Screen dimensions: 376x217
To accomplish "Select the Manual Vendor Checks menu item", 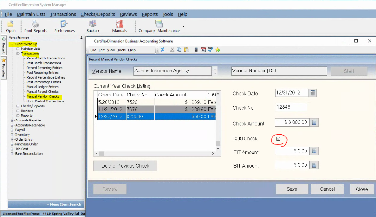I will [x=43, y=96].
